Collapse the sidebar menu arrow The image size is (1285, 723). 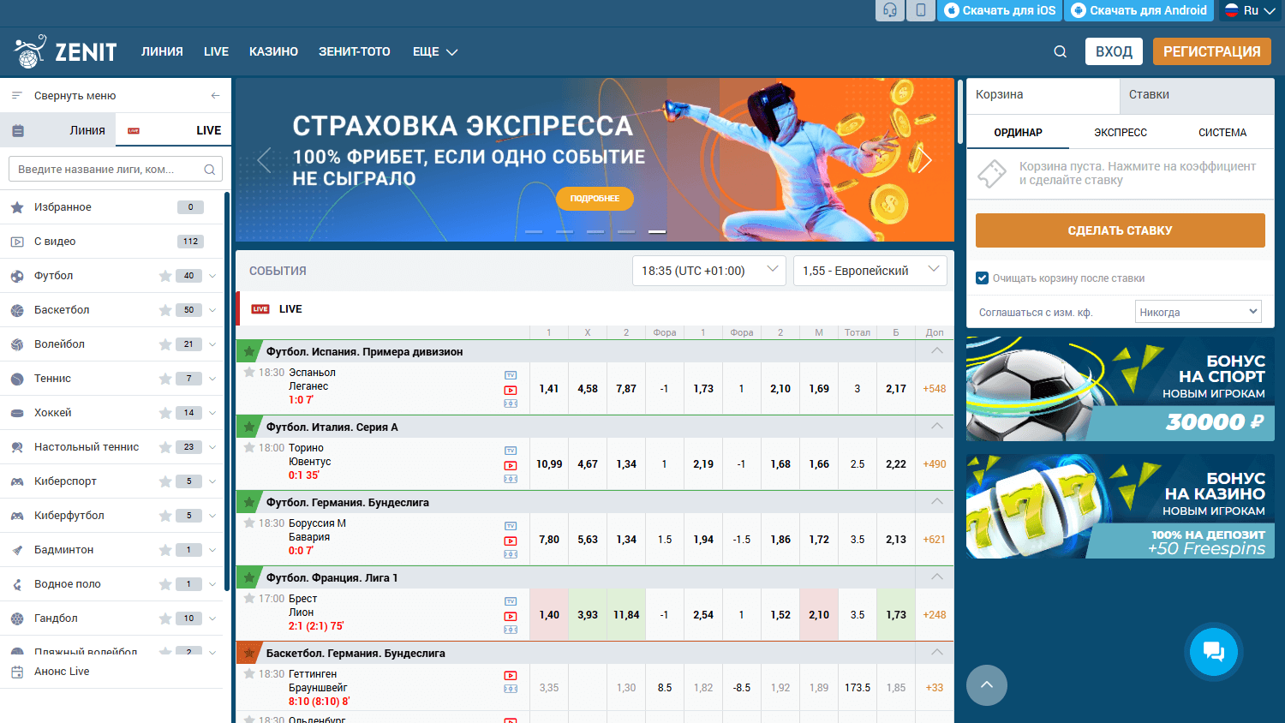(x=215, y=95)
